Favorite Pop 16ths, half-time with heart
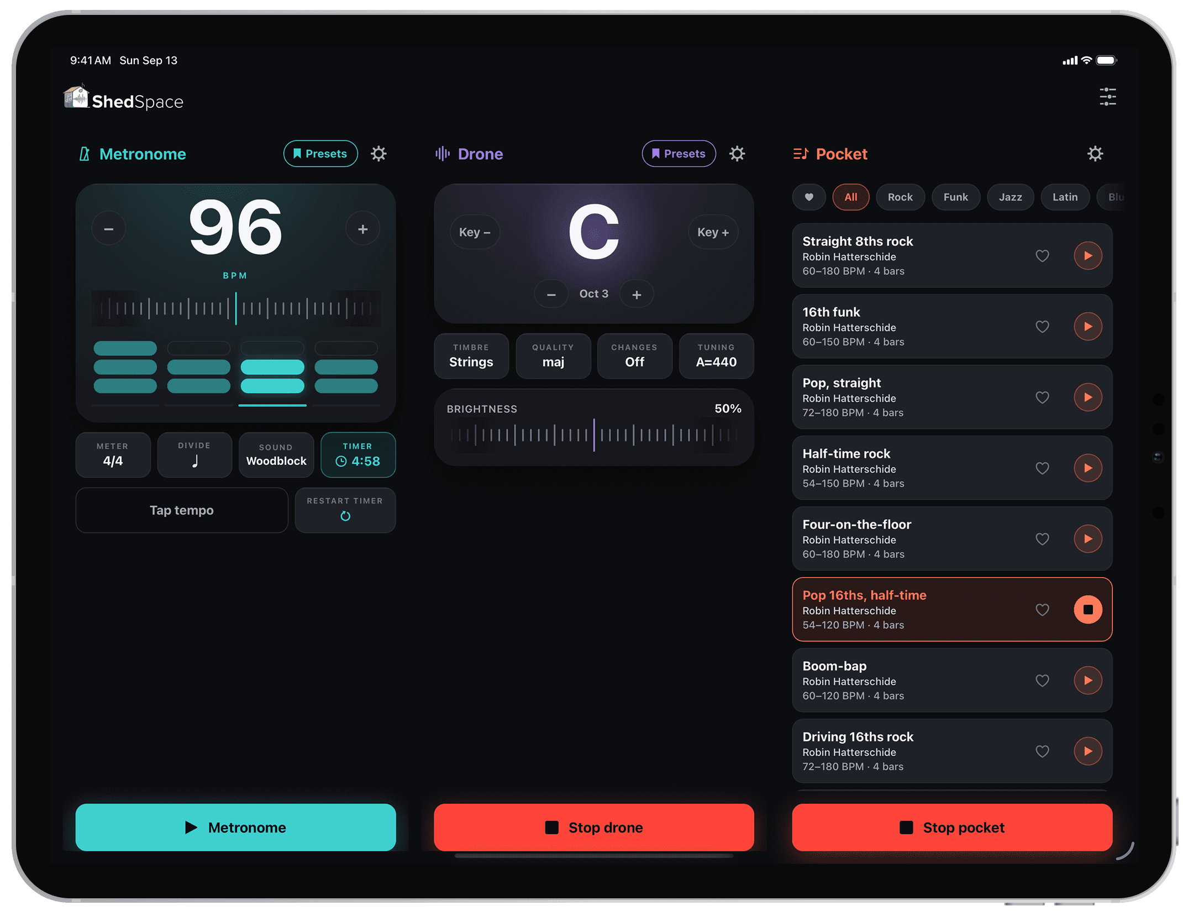The width and height of the screenshot is (1183, 911). click(x=1042, y=610)
